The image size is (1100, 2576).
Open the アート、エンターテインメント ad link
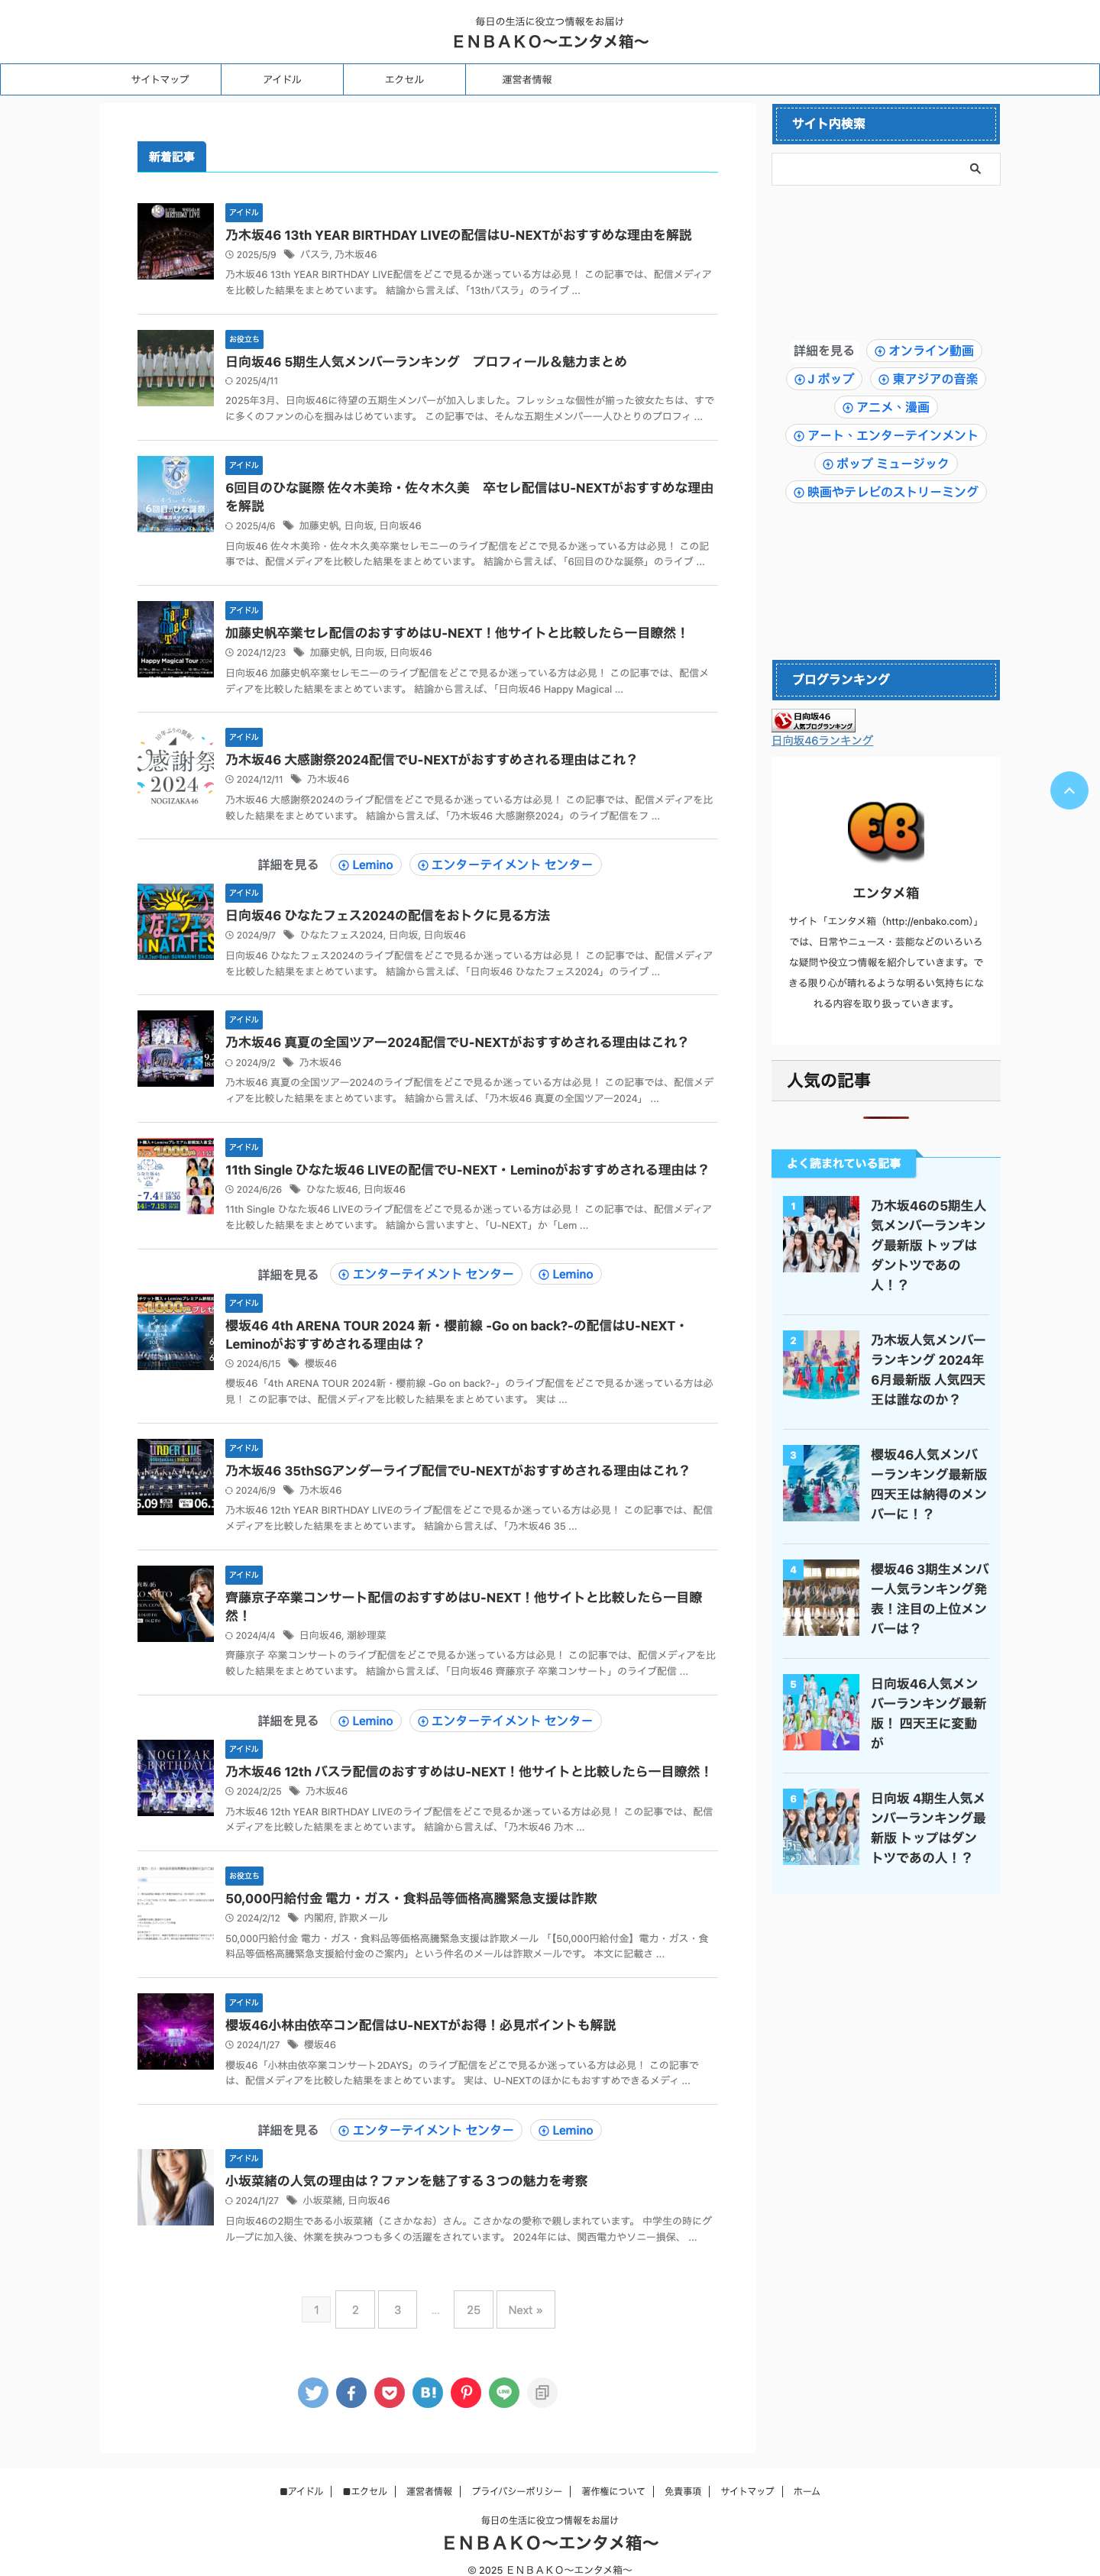(x=886, y=435)
